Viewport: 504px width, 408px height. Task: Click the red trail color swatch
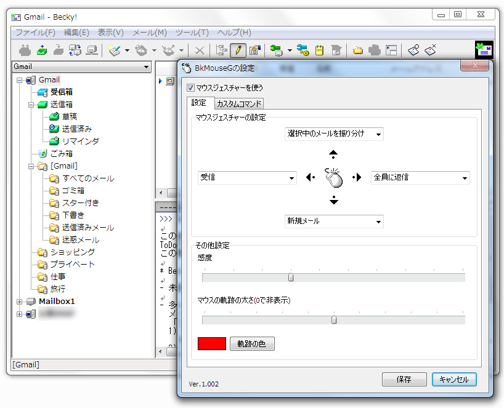pos(211,343)
